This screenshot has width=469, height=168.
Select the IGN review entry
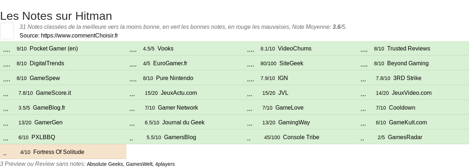coord(283,78)
